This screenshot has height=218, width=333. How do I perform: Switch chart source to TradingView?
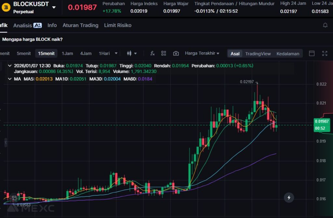coord(258,54)
